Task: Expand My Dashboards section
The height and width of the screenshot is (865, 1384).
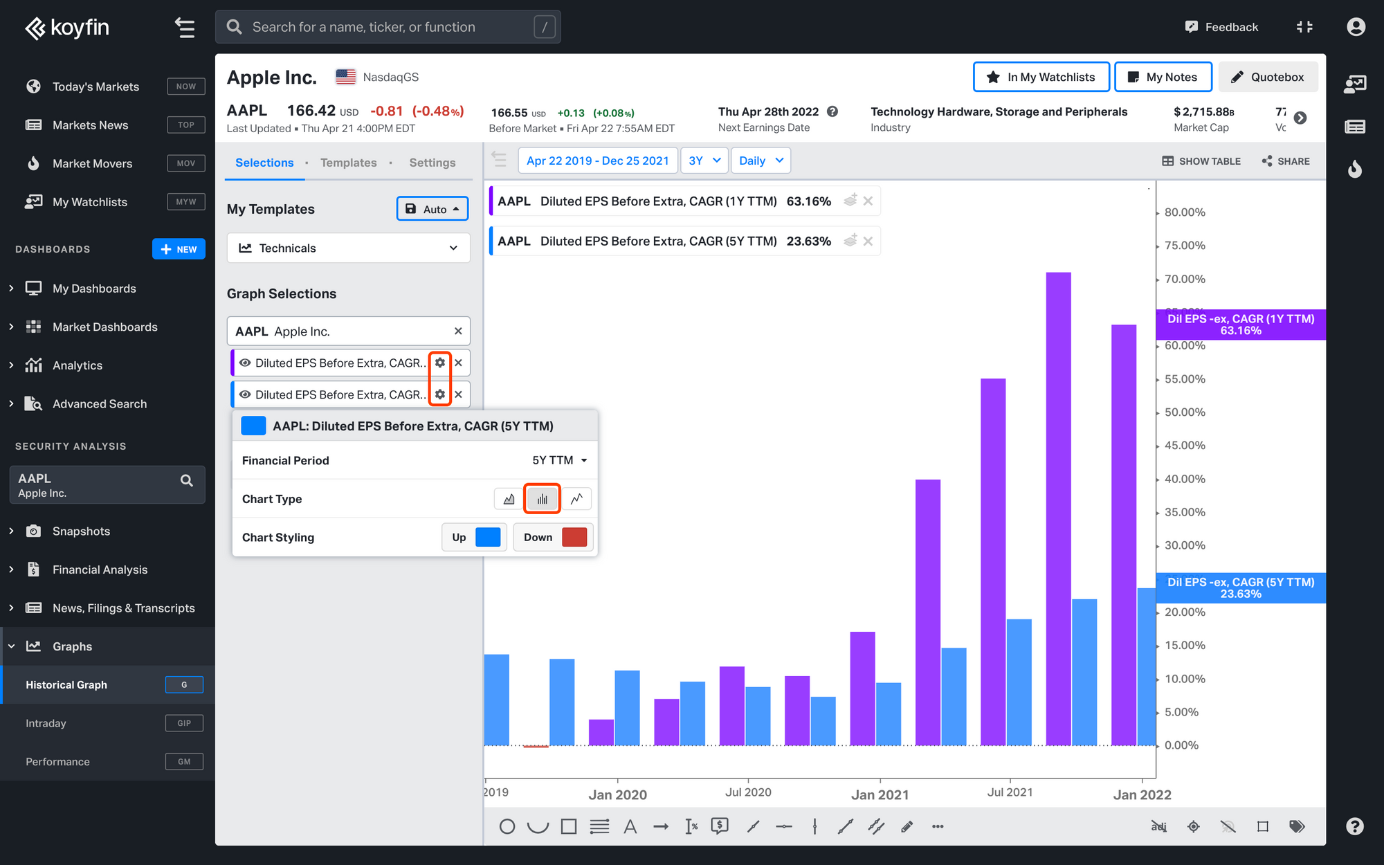Action: point(11,289)
